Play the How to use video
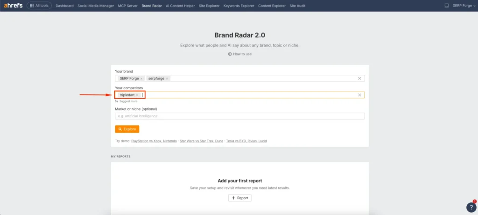This screenshot has height=215, width=478. [239, 54]
